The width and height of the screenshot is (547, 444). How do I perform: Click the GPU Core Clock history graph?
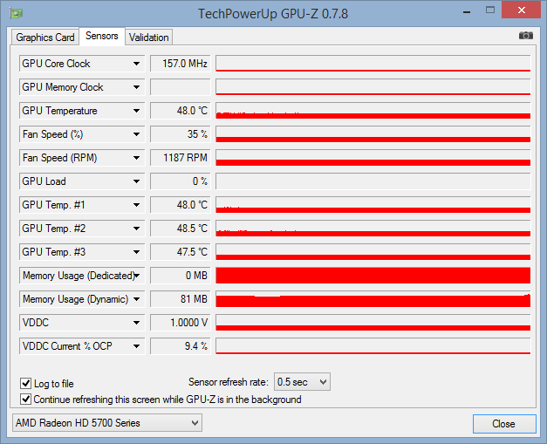click(373, 64)
